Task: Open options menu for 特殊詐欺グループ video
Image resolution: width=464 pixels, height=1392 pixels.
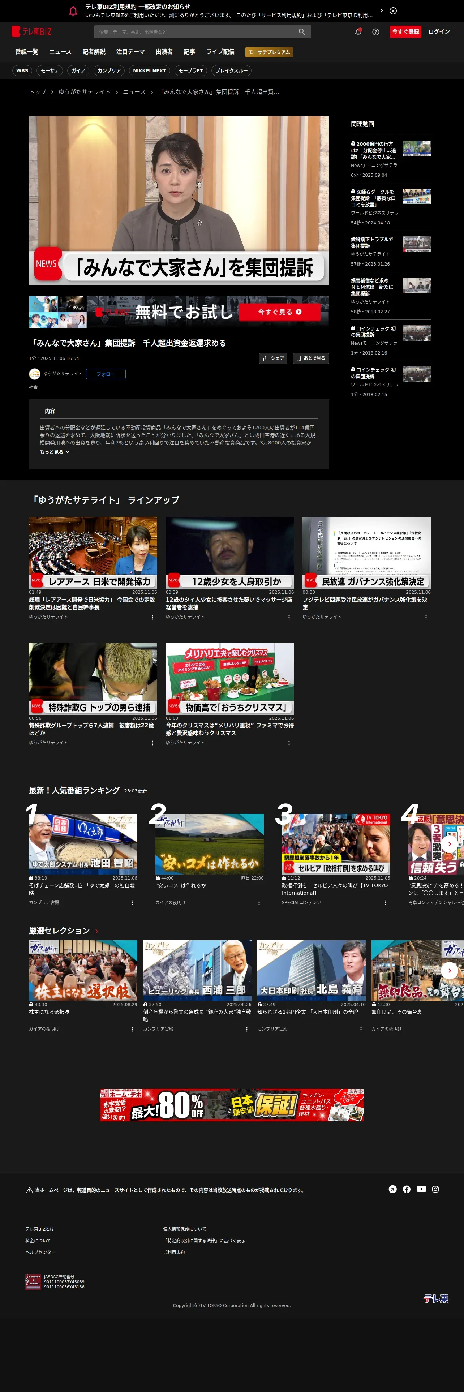Action: click(x=152, y=743)
